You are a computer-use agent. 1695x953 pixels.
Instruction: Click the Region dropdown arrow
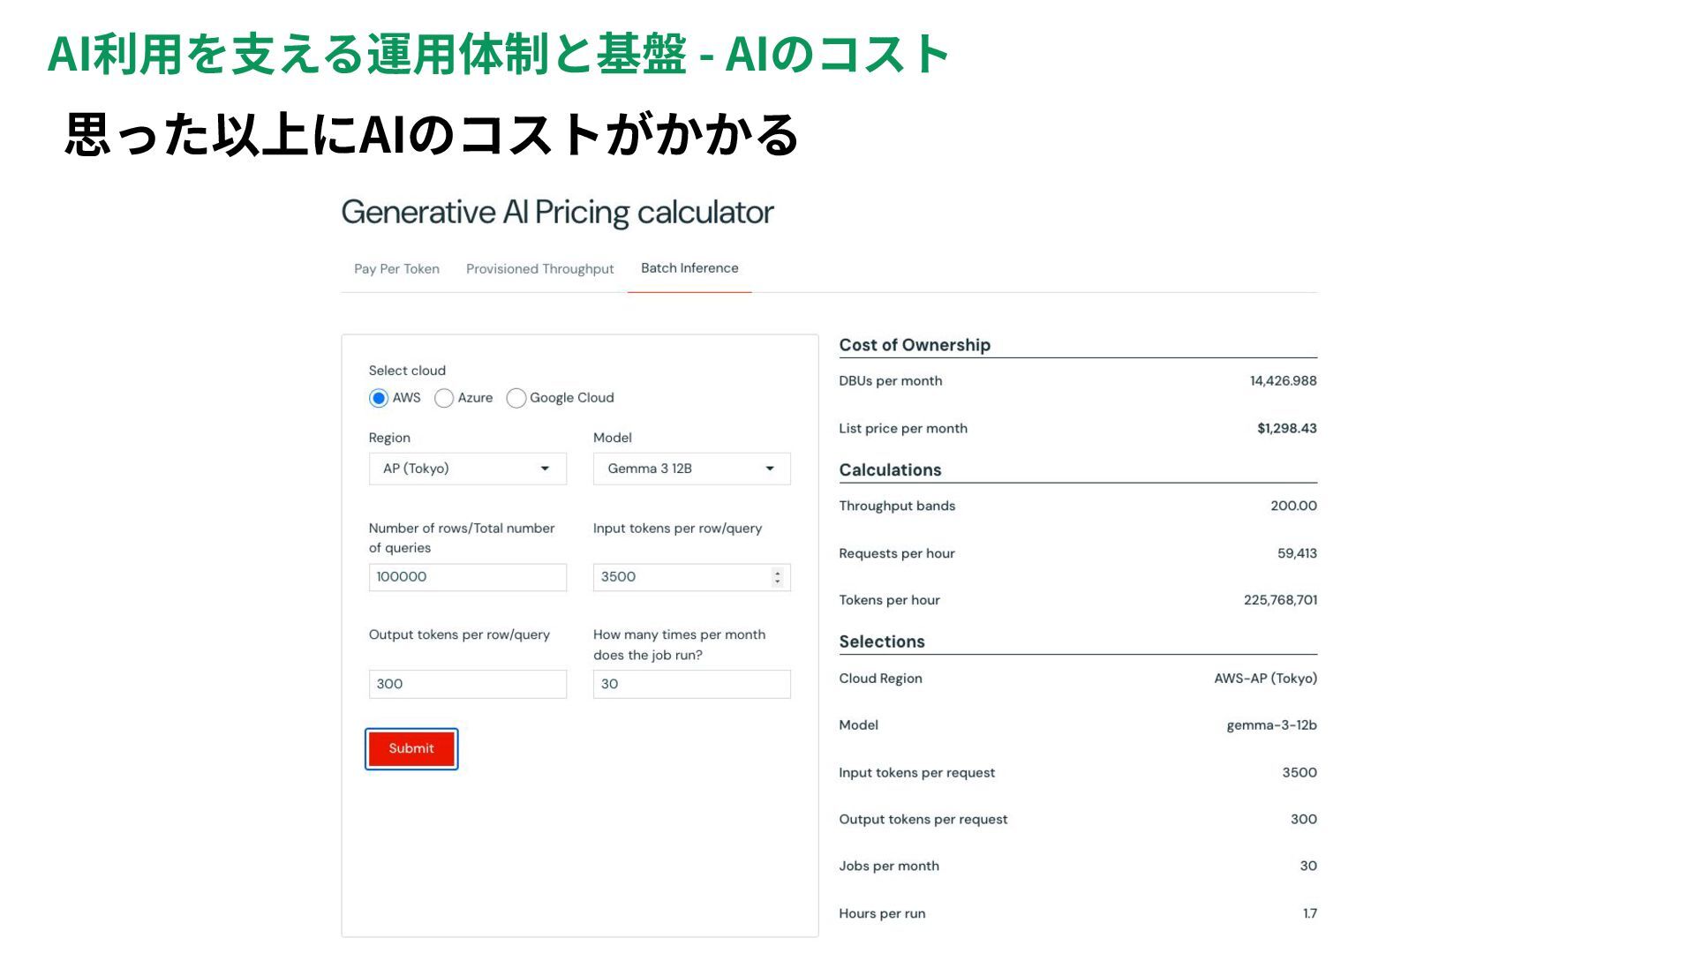click(545, 469)
